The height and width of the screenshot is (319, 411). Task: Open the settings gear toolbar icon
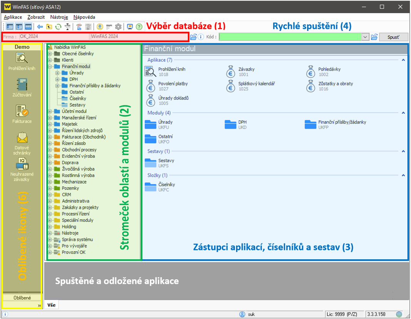pyautogui.click(x=118, y=27)
